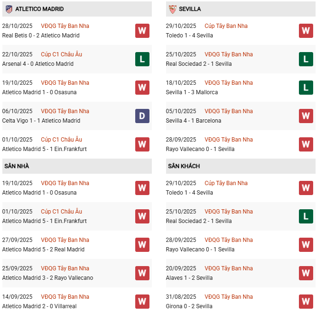The height and width of the screenshot is (312, 316).
Task: Click the D badge for Celta Vigo match
Action: [142, 116]
